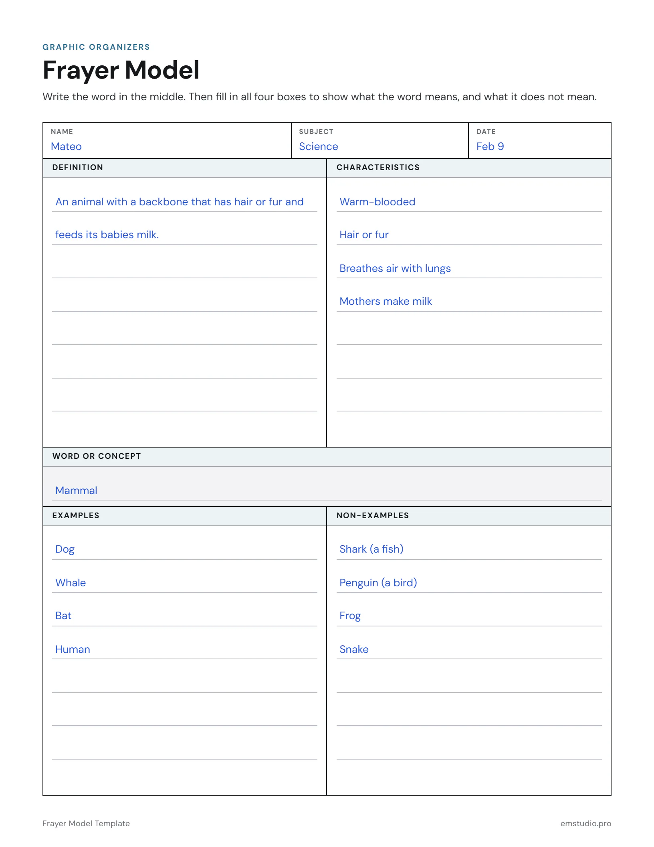The image size is (654, 847).
Task: Click the definition line starting "An animal with"
Action: (x=184, y=202)
